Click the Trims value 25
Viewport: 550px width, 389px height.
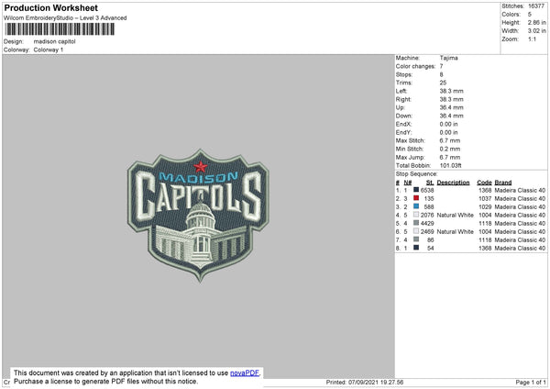coord(443,83)
